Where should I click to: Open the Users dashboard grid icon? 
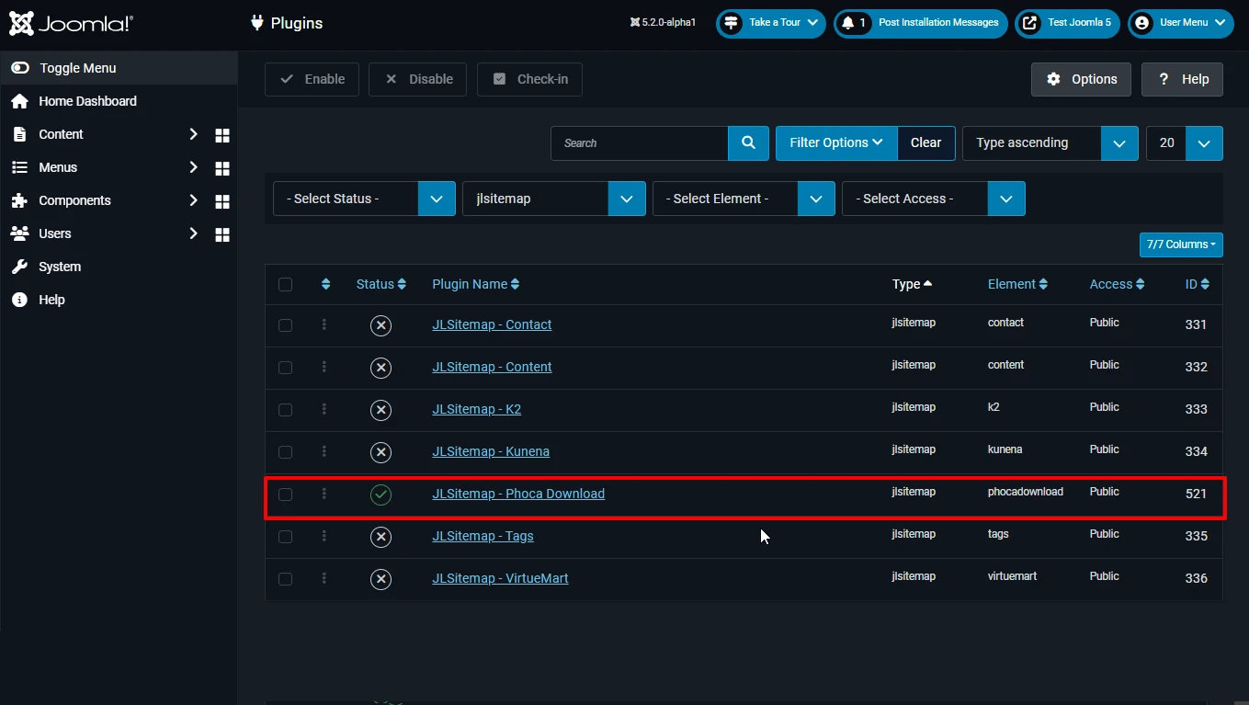tap(221, 234)
